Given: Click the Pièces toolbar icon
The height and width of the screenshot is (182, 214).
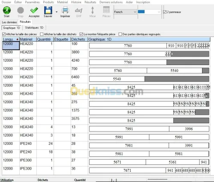Looking at the screenshot, I should click(107, 10).
